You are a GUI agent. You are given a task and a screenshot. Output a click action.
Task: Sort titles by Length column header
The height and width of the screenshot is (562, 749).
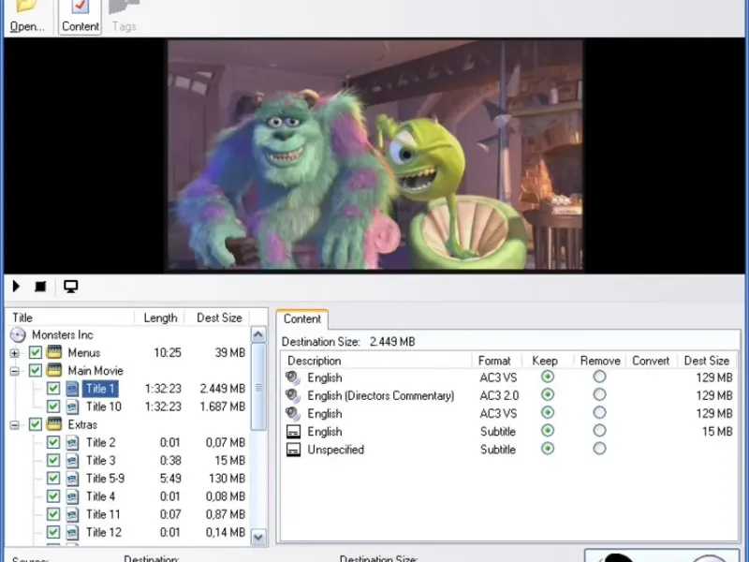(x=160, y=318)
